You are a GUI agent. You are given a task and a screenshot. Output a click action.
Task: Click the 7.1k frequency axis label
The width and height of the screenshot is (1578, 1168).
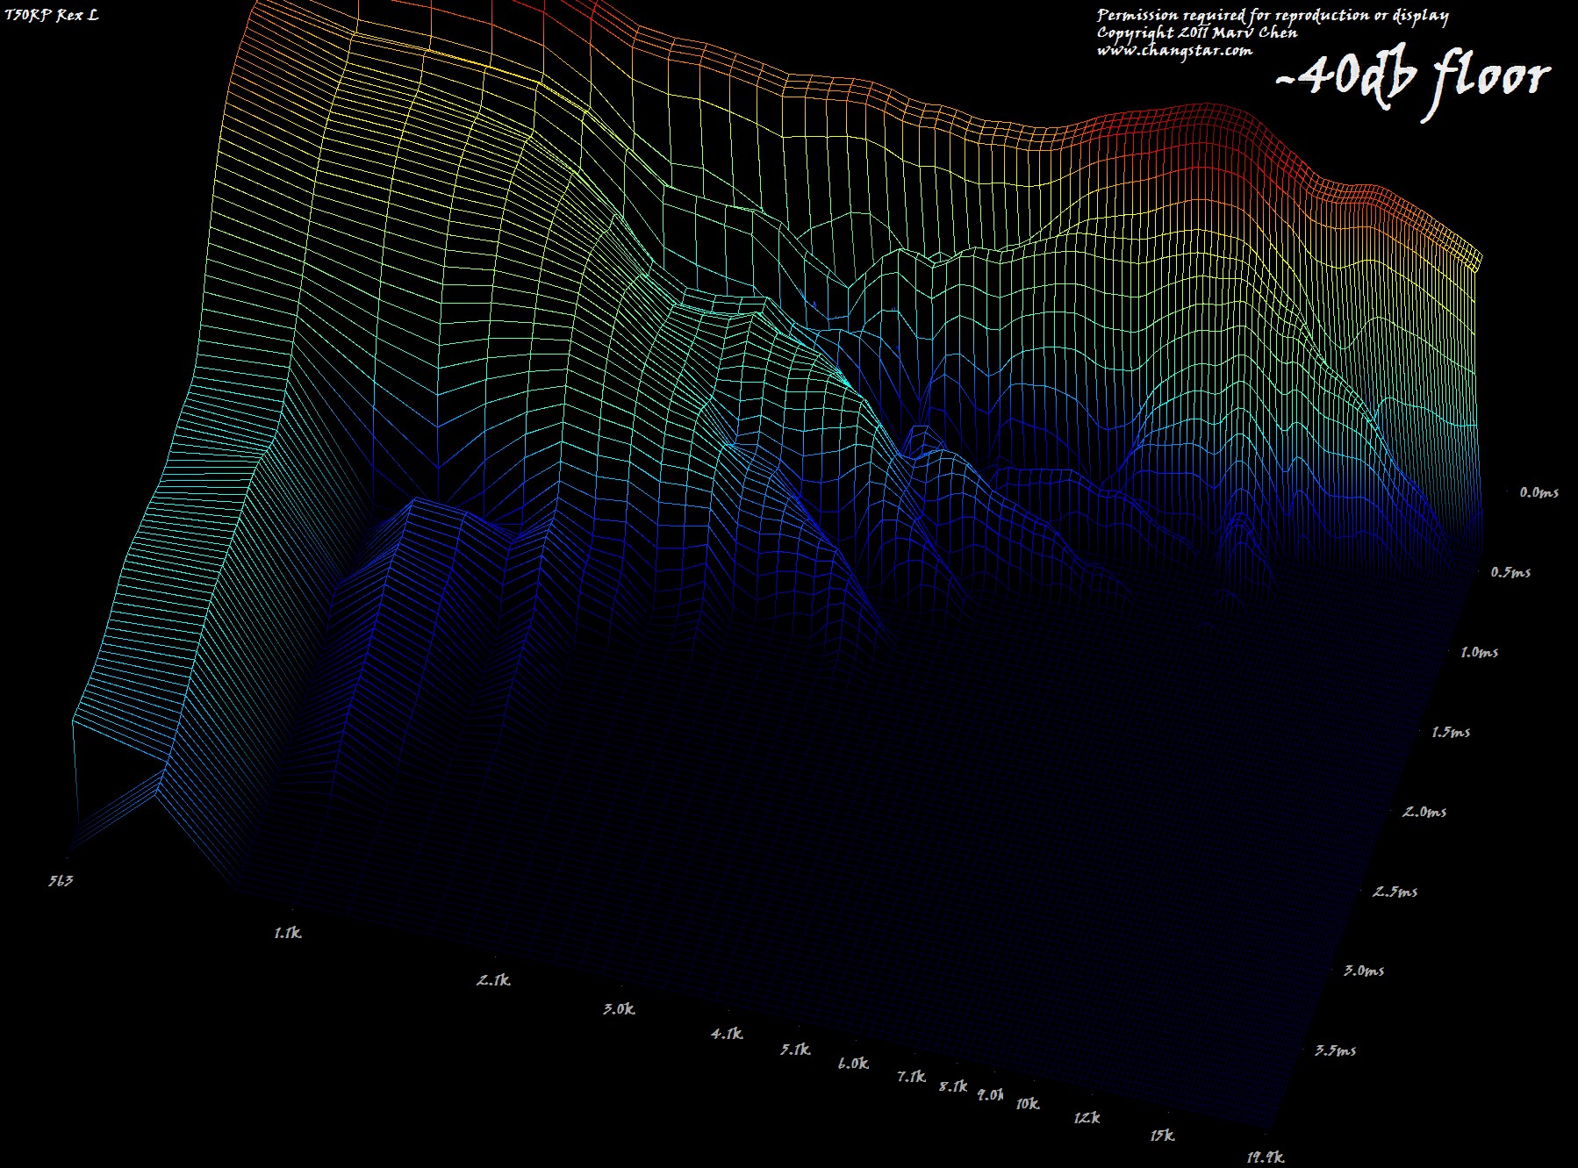point(911,1077)
